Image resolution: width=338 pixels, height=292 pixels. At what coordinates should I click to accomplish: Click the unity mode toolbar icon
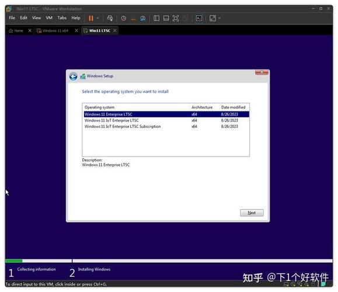[x=185, y=18]
